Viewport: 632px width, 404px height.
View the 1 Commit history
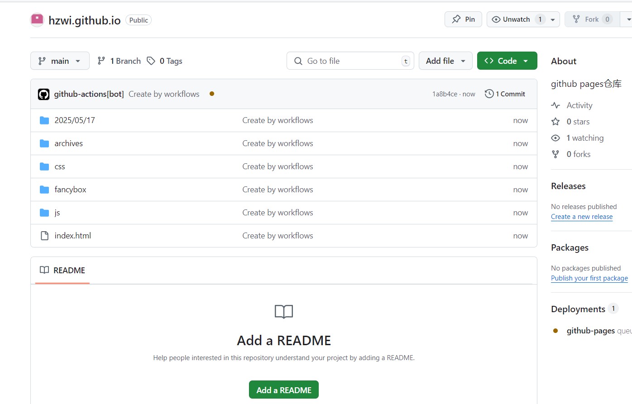505,94
